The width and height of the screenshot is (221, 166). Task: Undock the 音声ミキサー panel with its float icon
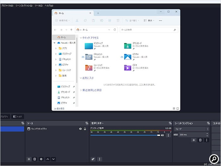click(x=170, y=123)
